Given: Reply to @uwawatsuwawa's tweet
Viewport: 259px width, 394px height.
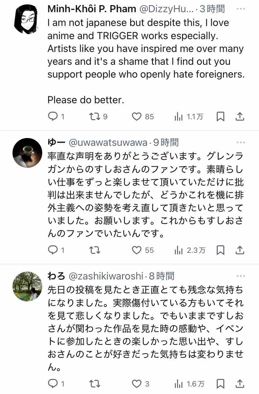Looking at the screenshot, I should tap(53, 250).
